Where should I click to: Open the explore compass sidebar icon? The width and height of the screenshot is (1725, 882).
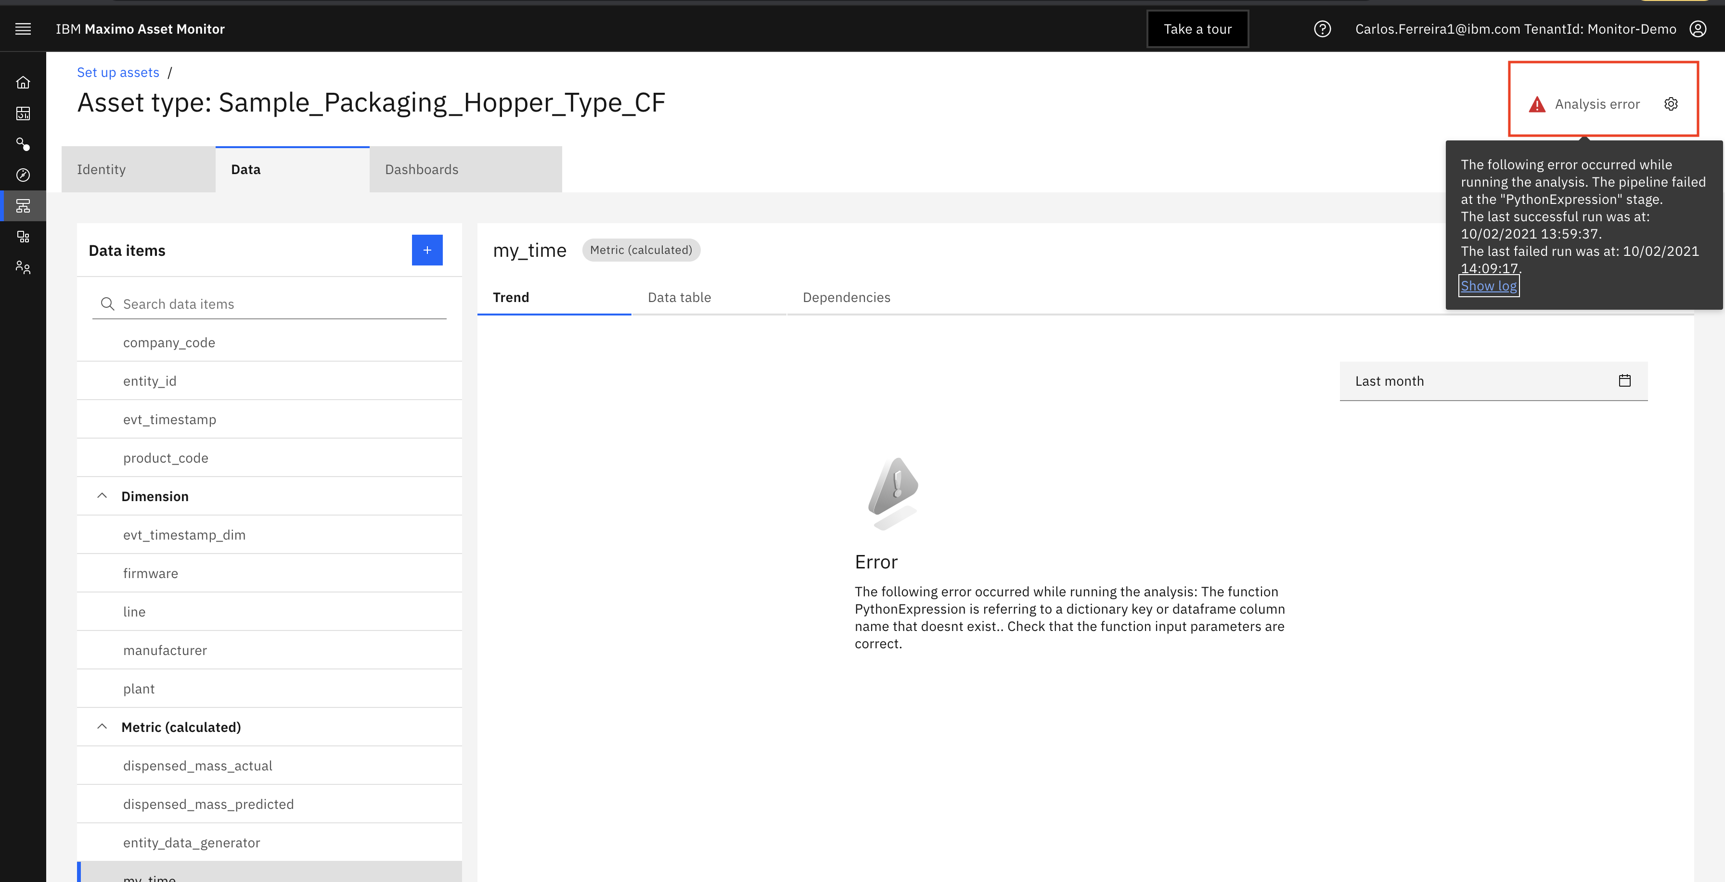click(23, 175)
